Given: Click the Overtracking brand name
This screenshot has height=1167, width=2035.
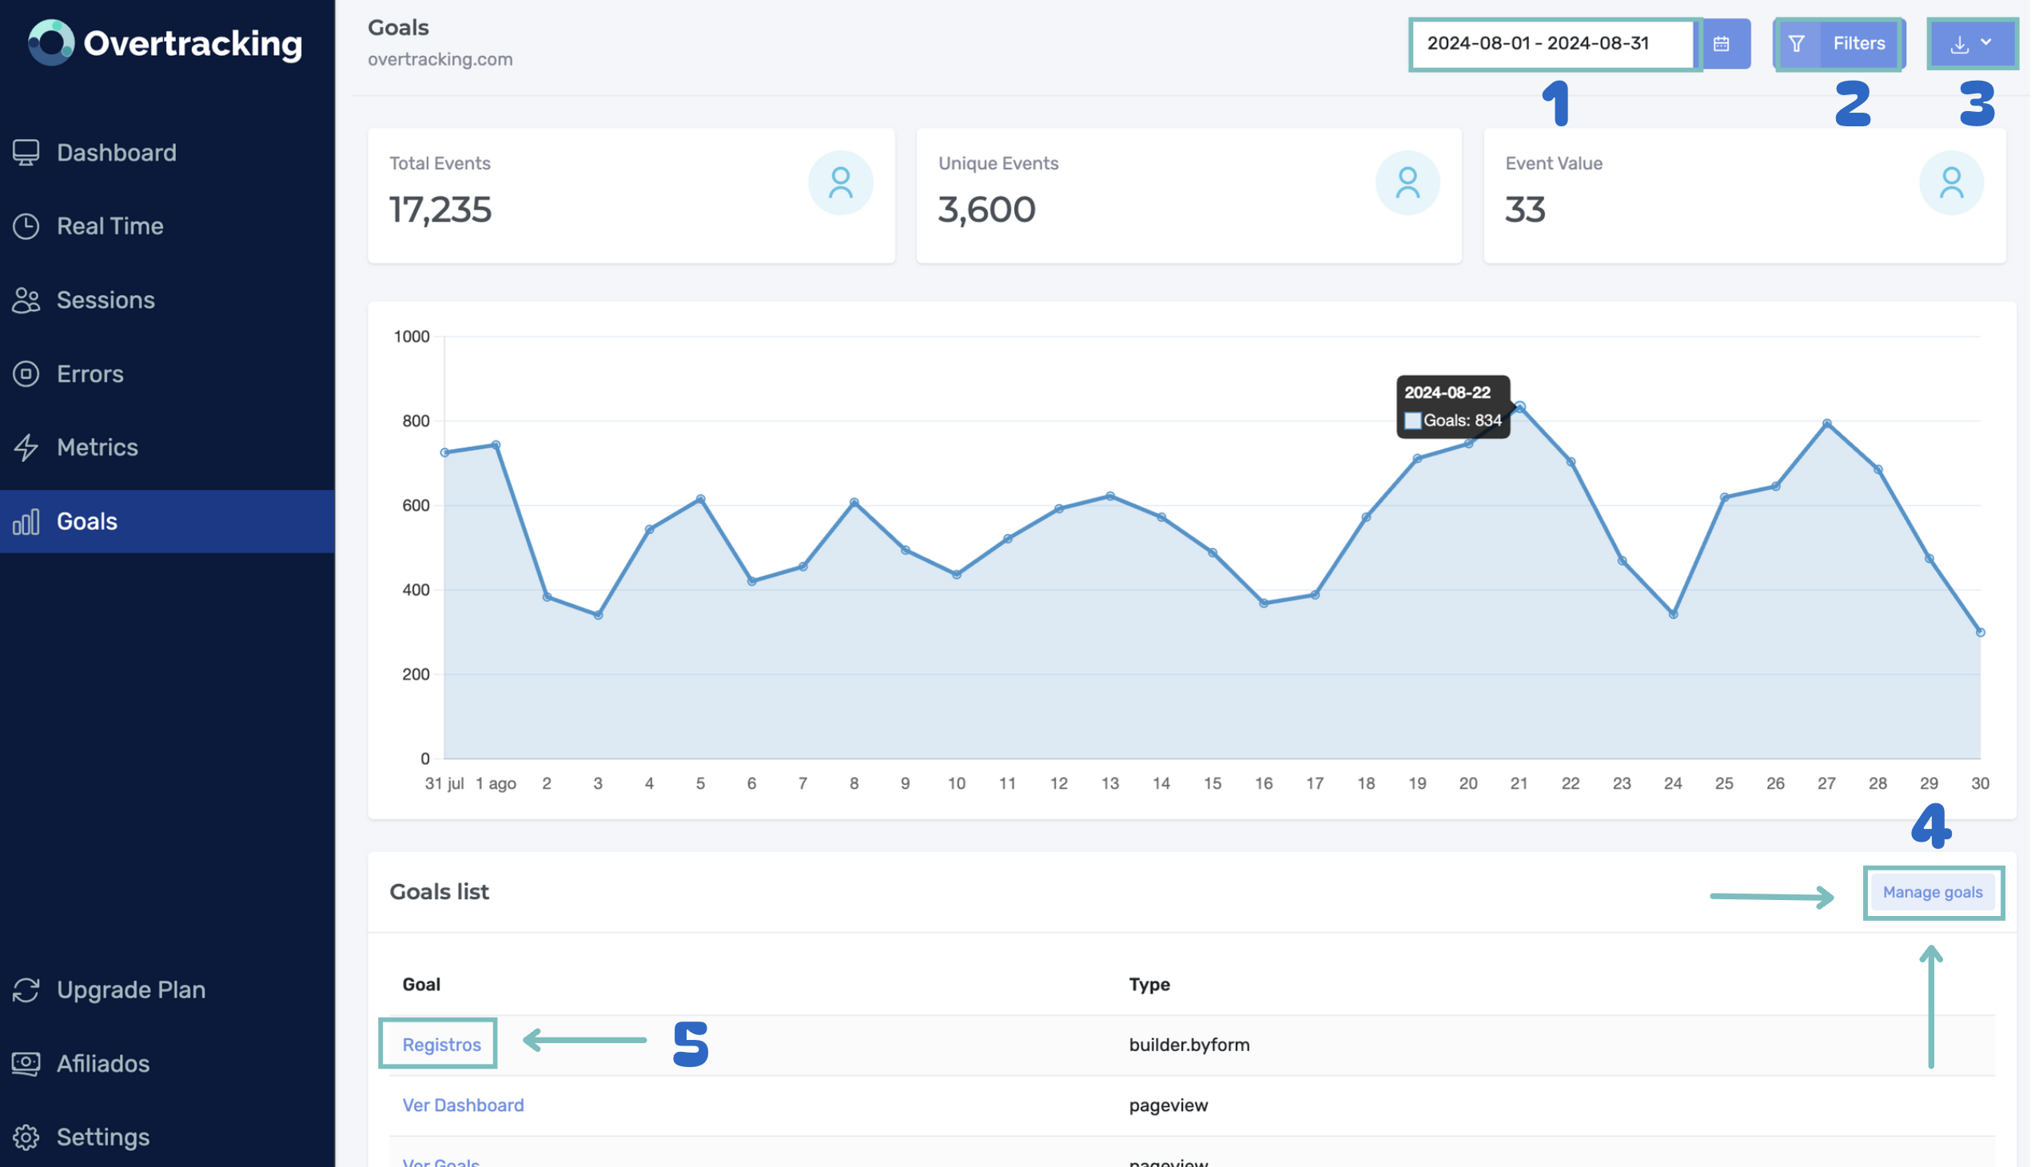Looking at the screenshot, I should [x=193, y=43].
